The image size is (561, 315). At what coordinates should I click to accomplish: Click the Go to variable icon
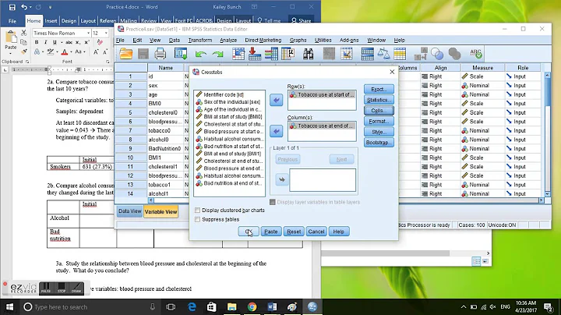tap(254, 54)
